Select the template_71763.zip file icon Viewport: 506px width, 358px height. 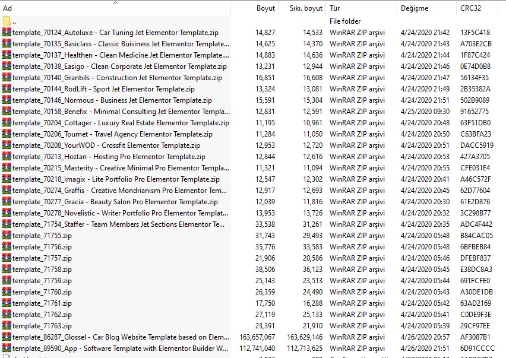coord(7,326)
